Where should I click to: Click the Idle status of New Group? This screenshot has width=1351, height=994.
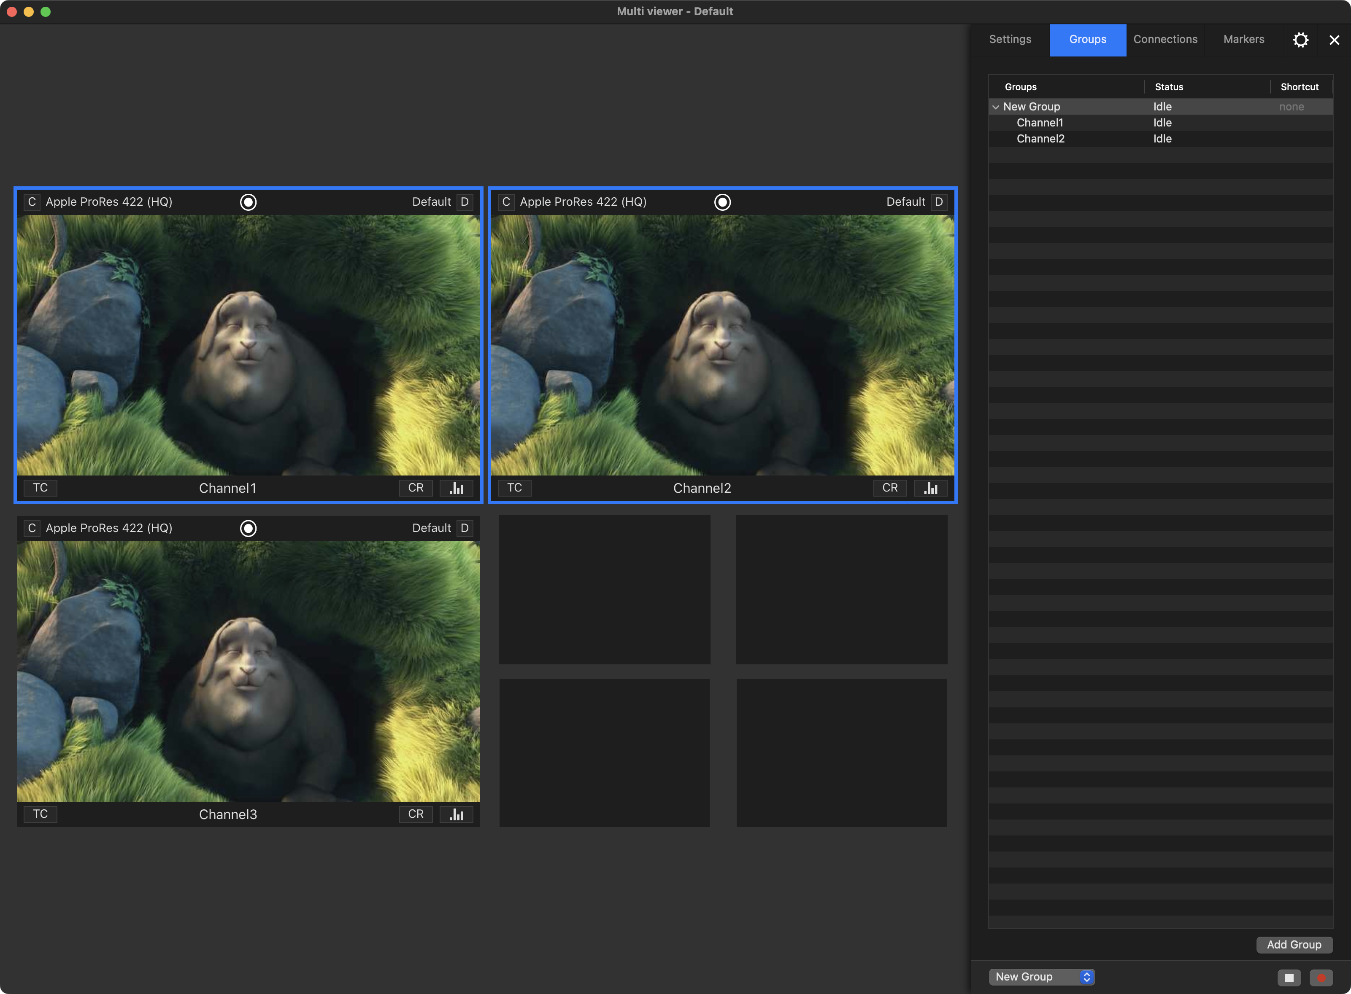tap(1162, 107)
